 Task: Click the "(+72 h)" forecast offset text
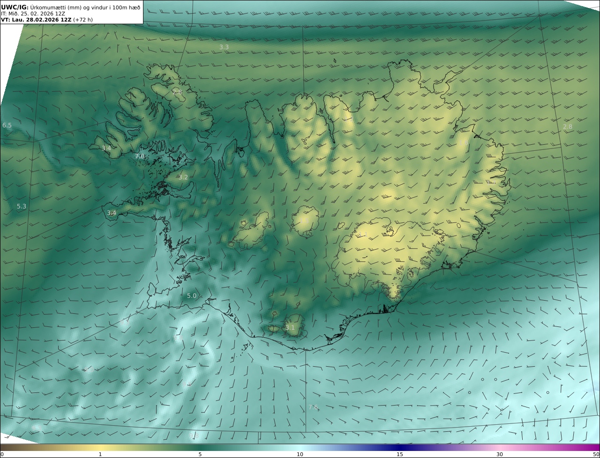(83, 20)
